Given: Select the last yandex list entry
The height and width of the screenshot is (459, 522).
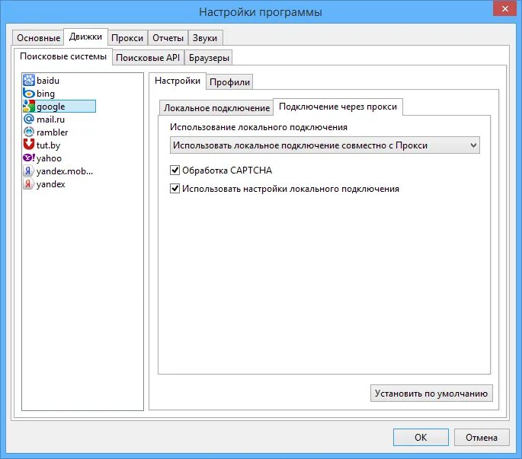Looking at the screenshot, I should [50, 184].
